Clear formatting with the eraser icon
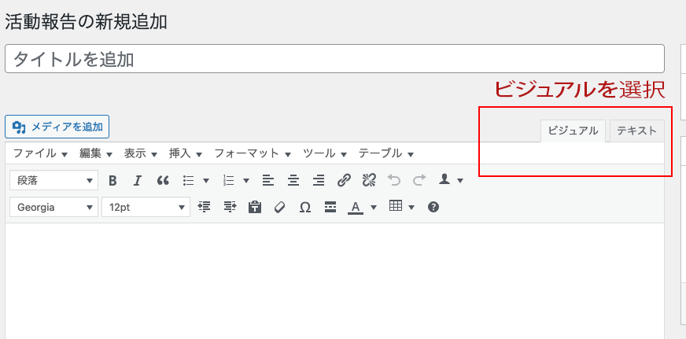Image resolution: width=686 pixels, height=339 pixels. (279, 207)
